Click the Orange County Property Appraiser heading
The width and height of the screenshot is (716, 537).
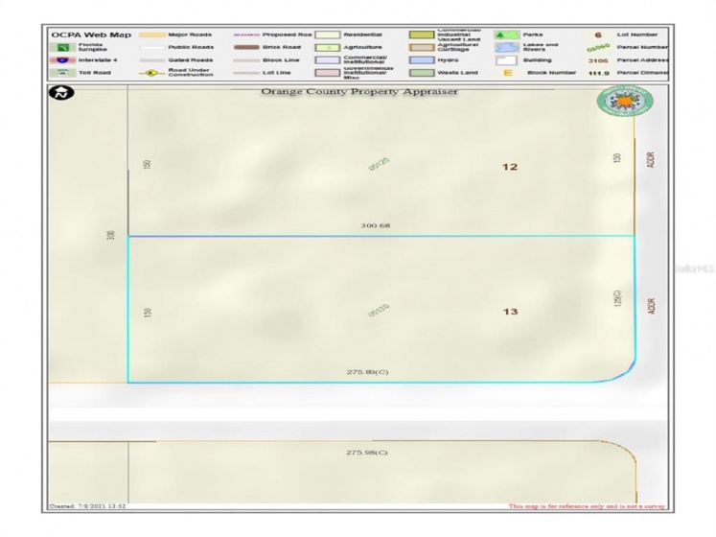(x=358, y=91)
